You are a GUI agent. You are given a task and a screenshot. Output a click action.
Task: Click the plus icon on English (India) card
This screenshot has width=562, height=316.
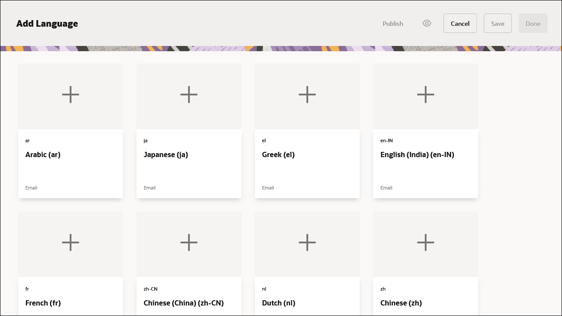(x=425, y=95)
